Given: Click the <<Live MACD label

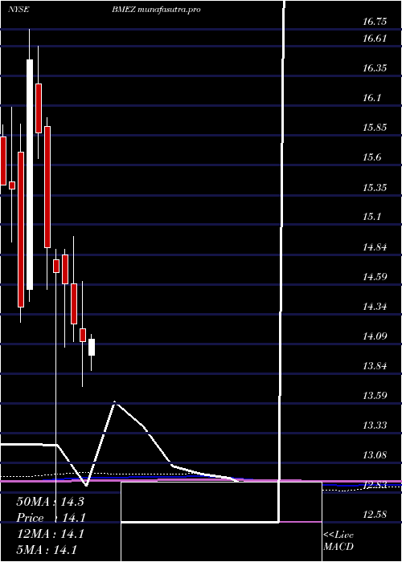Looking at the screenshot, I should [x=338, y=541].
